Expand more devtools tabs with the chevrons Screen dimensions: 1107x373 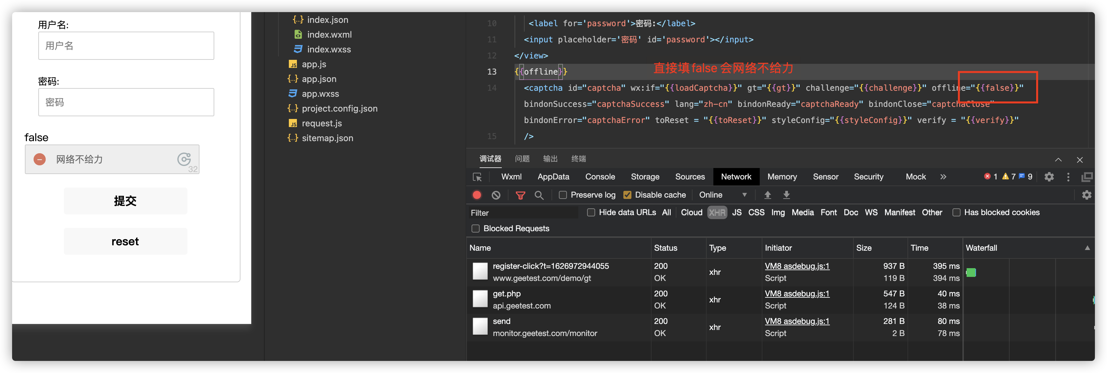943,177
